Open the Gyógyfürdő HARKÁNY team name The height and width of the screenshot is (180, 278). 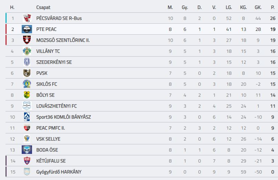coord(59,172)
